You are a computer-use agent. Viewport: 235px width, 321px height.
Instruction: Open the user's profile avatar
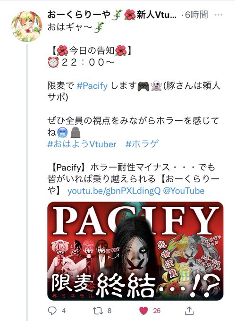tap(26, 26)
